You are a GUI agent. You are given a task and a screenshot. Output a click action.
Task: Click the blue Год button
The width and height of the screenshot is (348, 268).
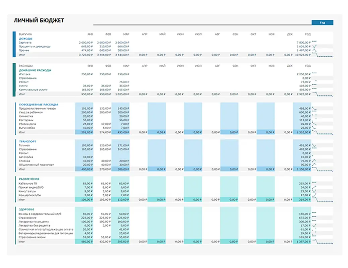(322, 22)
